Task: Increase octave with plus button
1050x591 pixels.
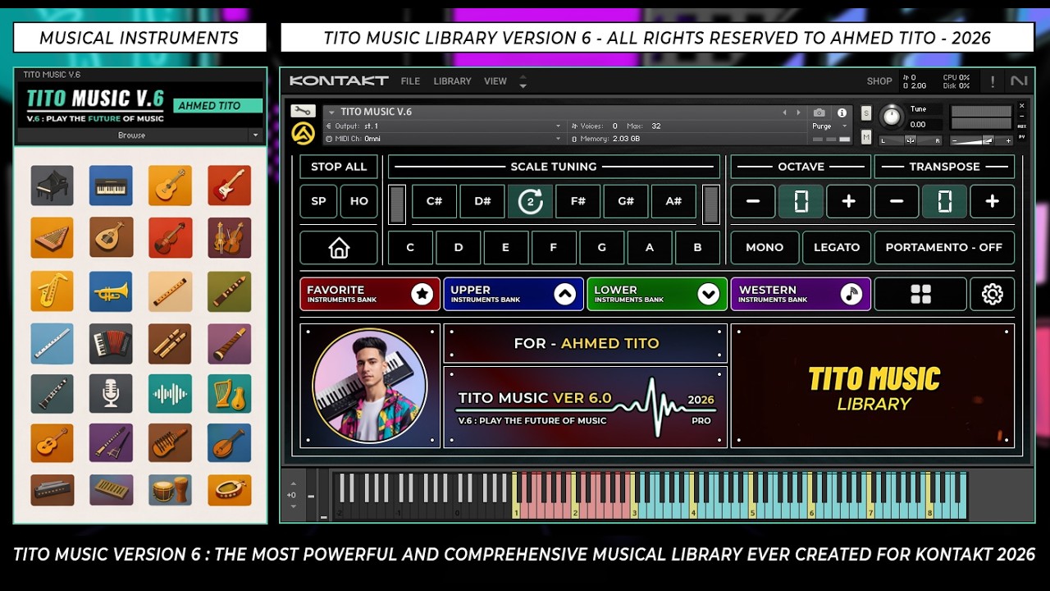Action: click(848, 201)
